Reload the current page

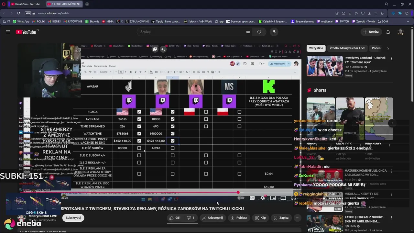18,13
